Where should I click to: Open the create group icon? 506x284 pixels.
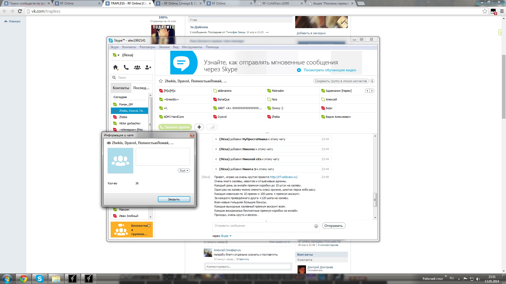(x=137, y=67)
